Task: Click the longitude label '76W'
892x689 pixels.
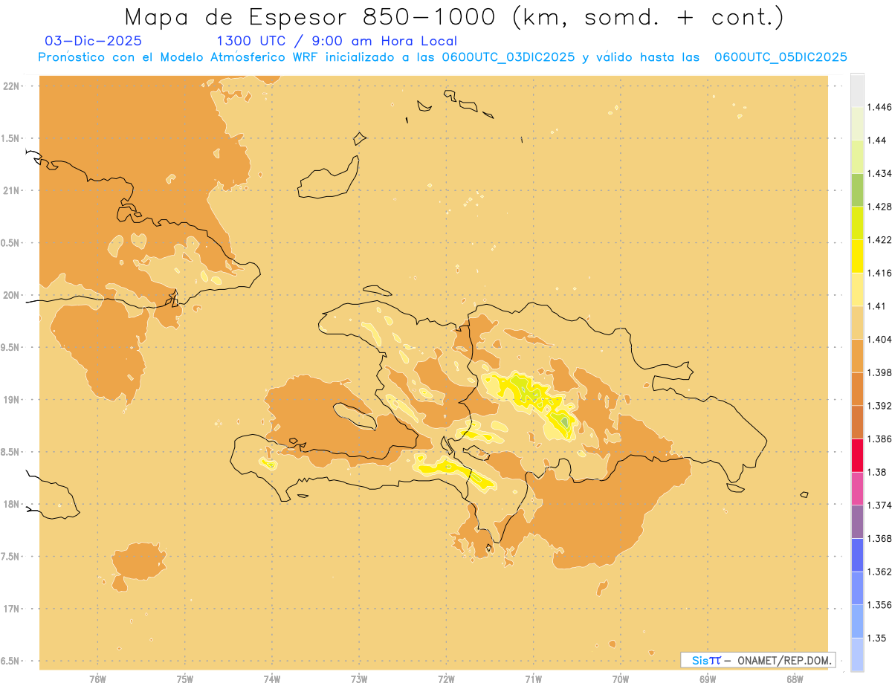Action: pyautogui.click(x=97, y=679)
